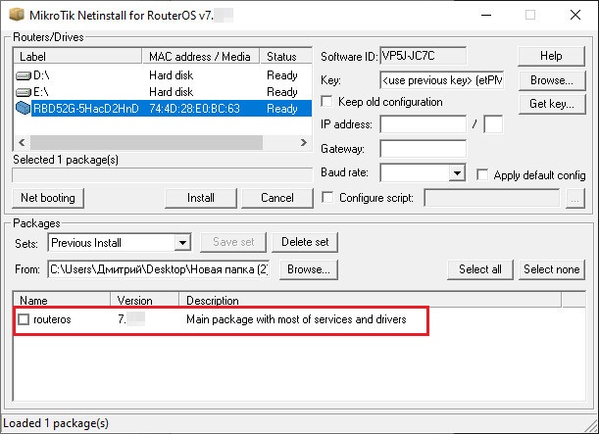This screenshot has height=434, width=599.
Task: Toggle Apply default config checkbox
Action: click(x=483, y=173)
